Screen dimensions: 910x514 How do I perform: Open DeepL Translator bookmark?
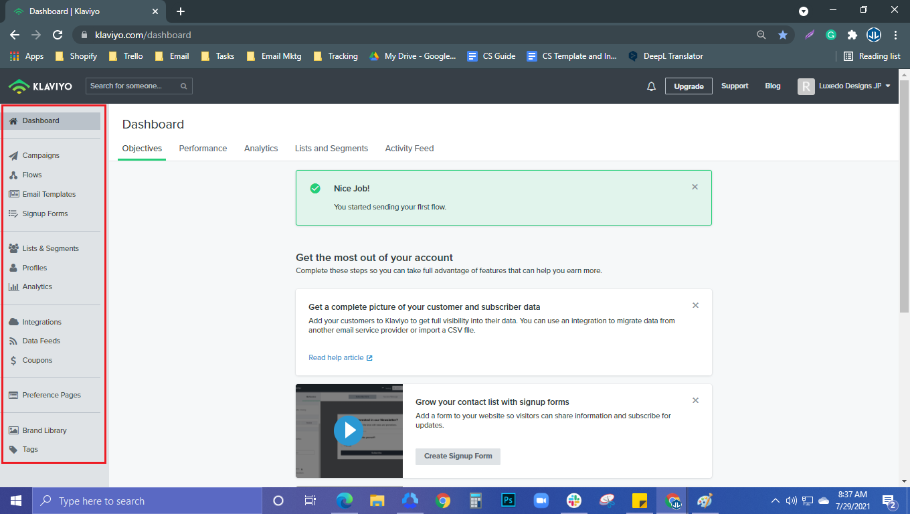point(666,56)
